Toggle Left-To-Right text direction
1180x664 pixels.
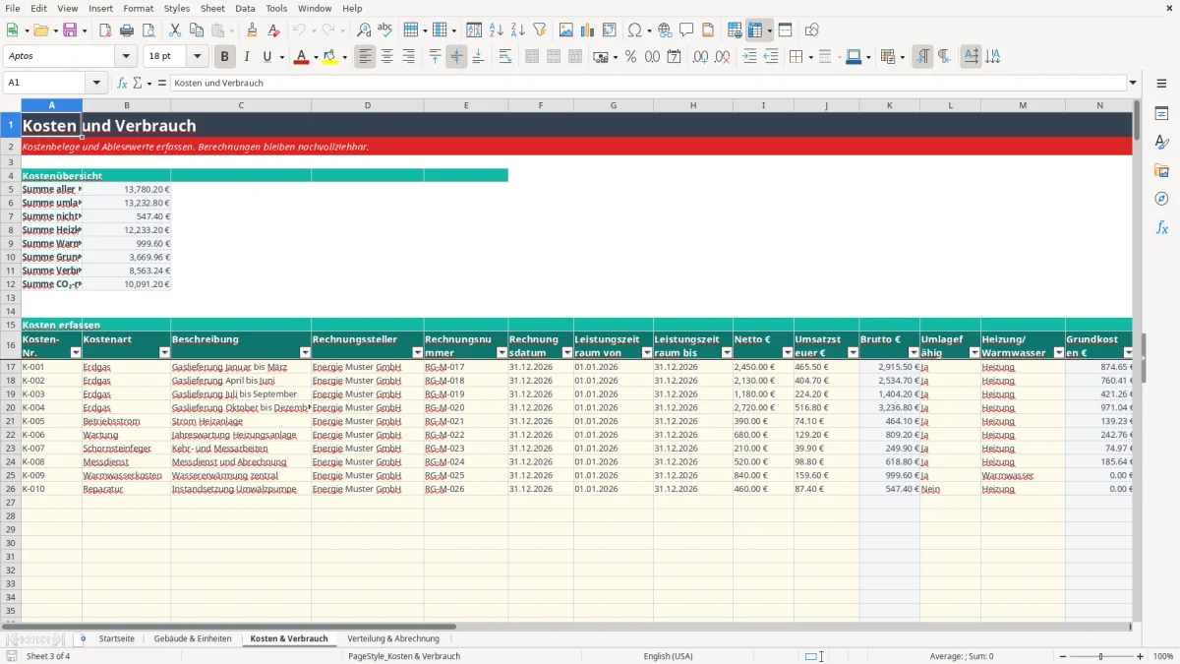coord(922,57)
